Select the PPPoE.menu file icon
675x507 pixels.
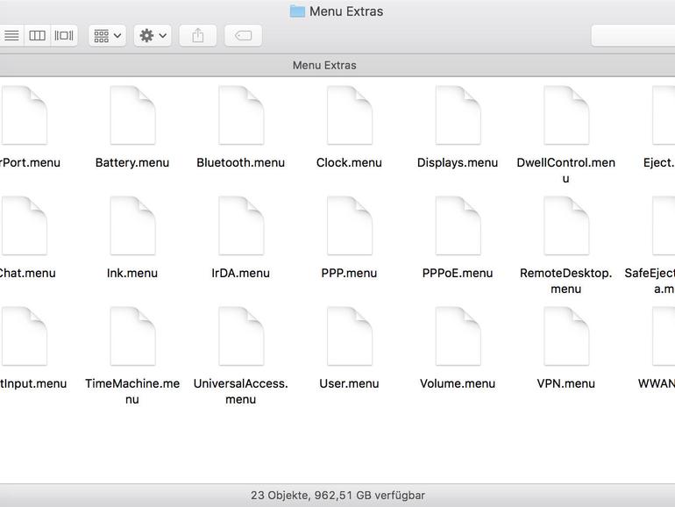458,225
